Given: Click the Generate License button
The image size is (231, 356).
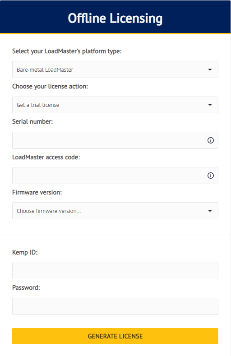Looking at the screenshot, I should pyautogui.click(x=115, y=336).
